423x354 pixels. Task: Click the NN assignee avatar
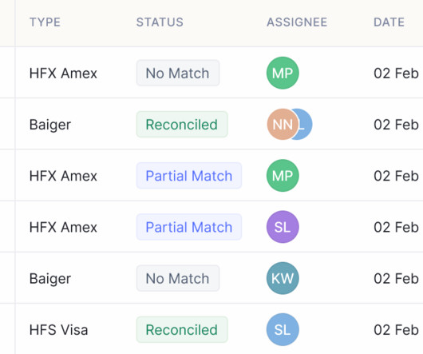coord(283,124)
